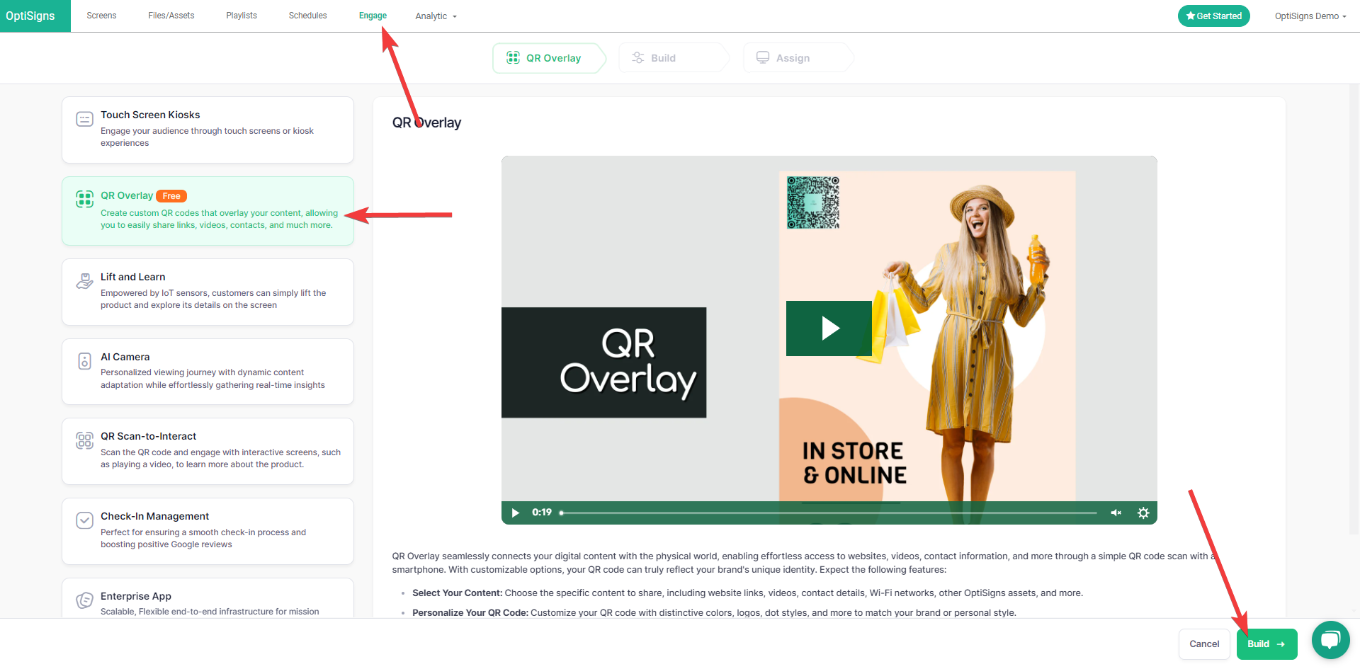Click the AI Camera icon

(84, 362)
